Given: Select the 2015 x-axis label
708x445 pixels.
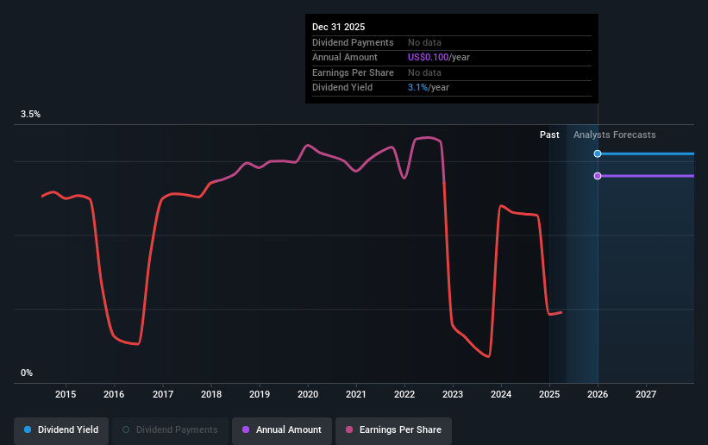Looking at the screenshot, I should pos(66,394).
